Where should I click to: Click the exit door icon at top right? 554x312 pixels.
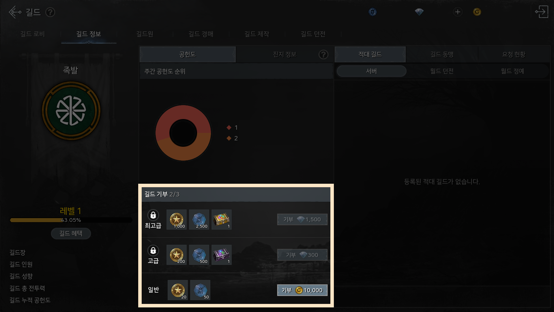pyautogui.click(x=542, y=12)
